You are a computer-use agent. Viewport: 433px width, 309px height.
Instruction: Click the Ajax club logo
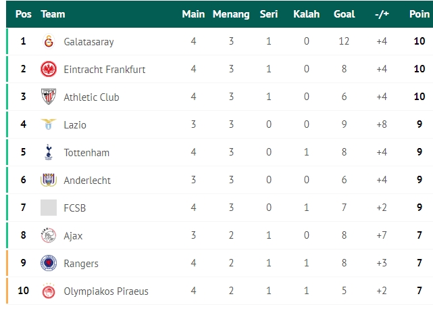point(49,235)
